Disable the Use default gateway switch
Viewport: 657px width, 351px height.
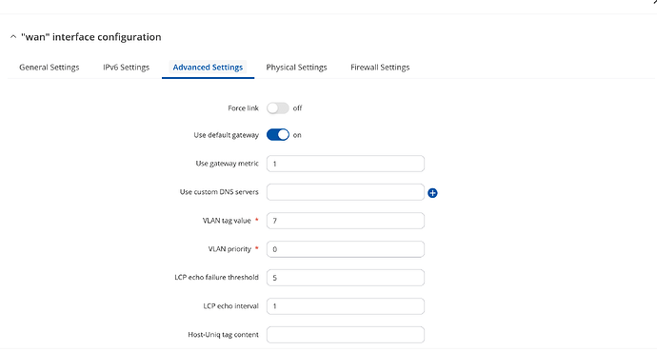[278, 135]
